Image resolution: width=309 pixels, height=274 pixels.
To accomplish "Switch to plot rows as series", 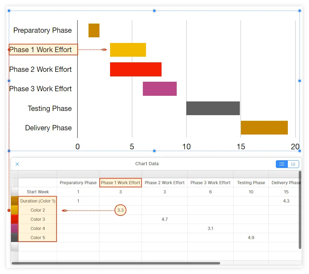I will [282, 164].
